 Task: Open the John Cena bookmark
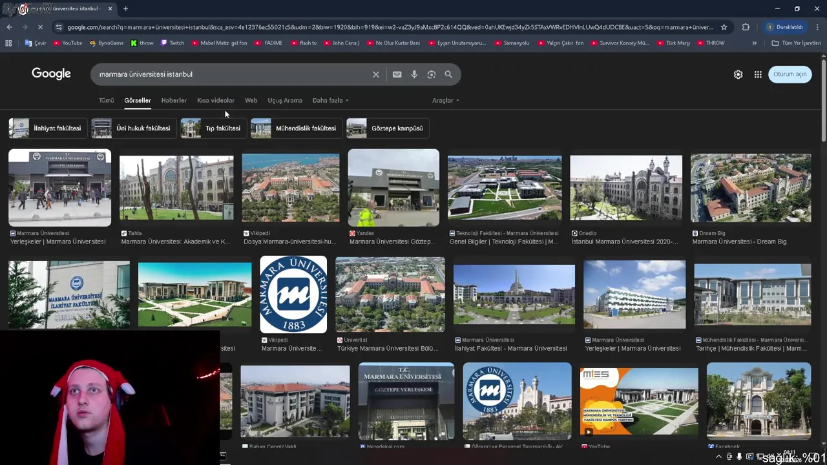tap(340, 43)
